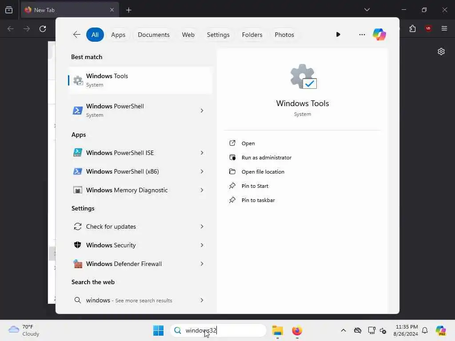Launch Windows PowerShell from results
Image resolution: width=455 pixels, height=341 pixels.
coord(140,111)
